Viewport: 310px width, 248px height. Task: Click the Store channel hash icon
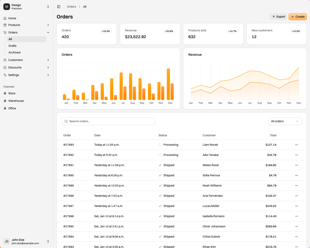click(x=5, y=93)
